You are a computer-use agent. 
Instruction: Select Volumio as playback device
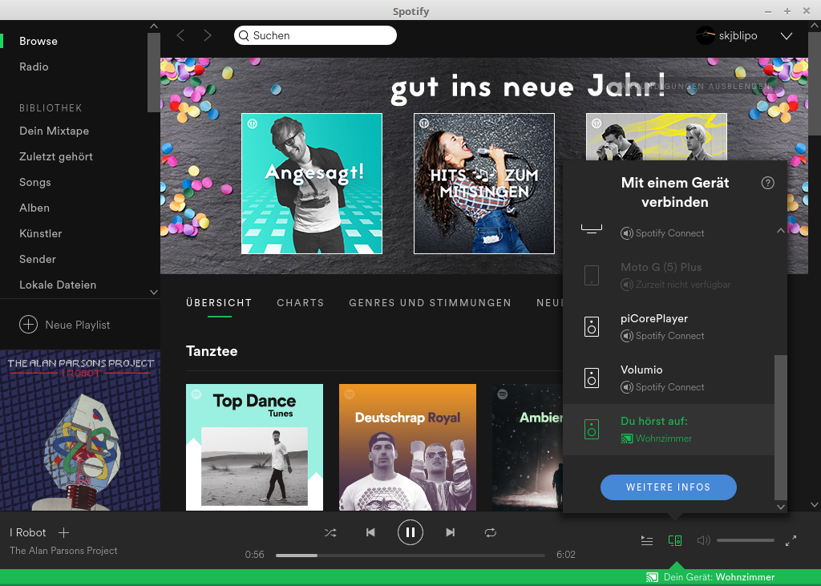click(669, 378)
